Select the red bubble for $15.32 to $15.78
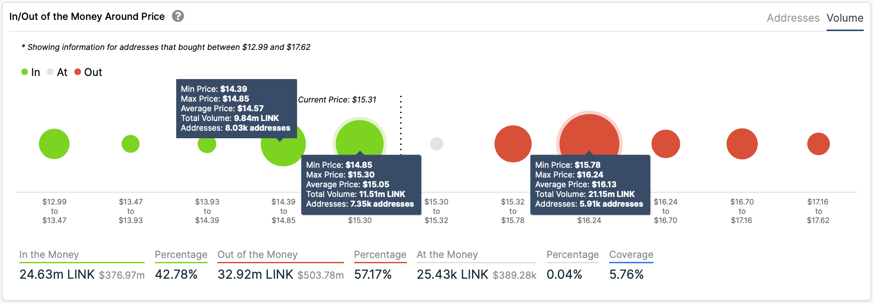 (513, 143)
